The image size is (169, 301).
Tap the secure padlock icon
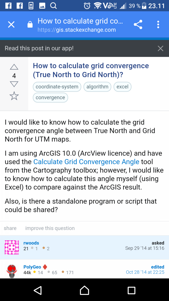30,25
